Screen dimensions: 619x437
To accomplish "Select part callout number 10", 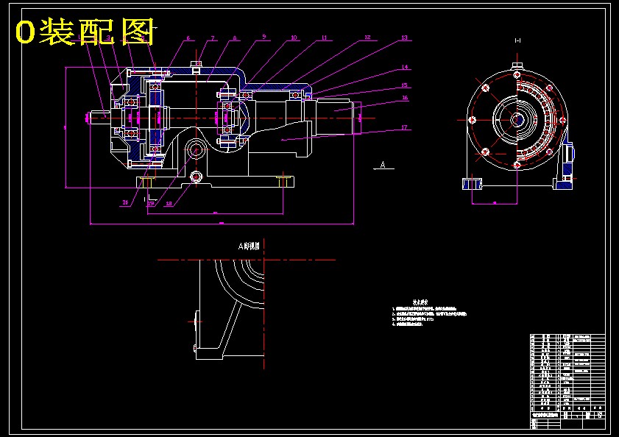I will point(294,38).
